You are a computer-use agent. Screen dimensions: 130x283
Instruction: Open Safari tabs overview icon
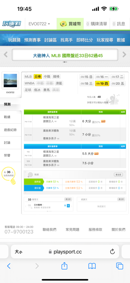(119, 266)
